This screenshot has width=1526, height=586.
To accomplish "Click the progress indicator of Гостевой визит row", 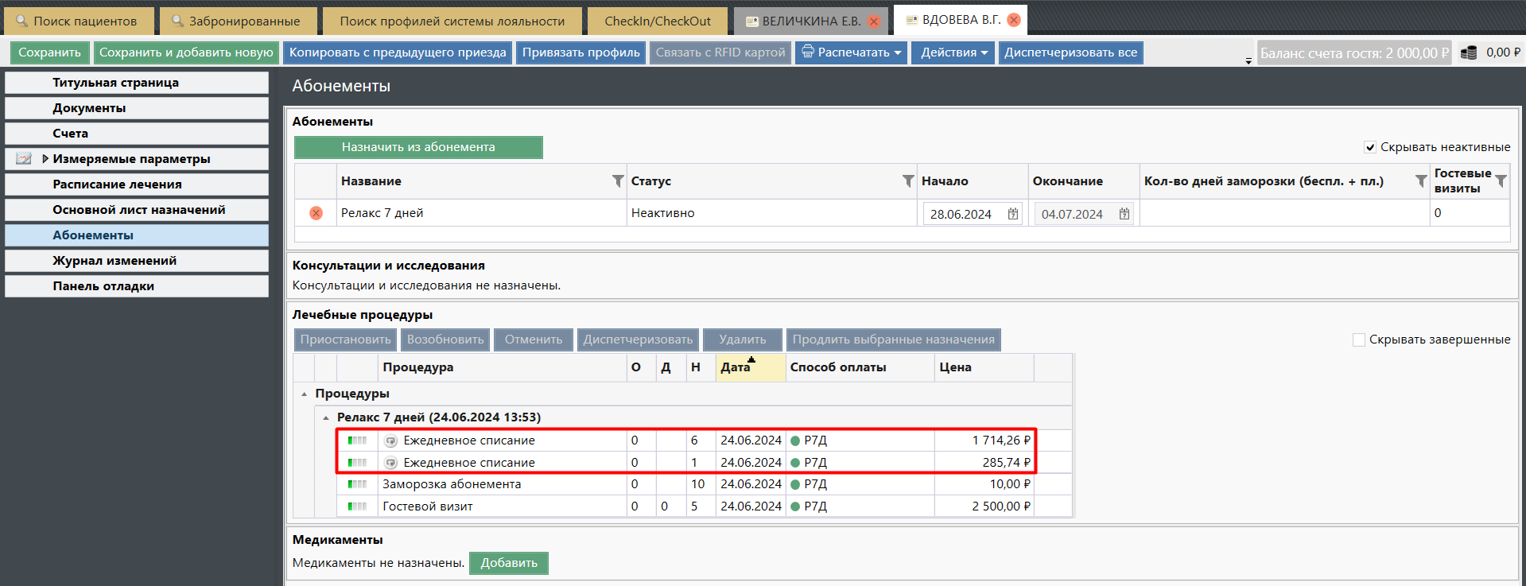I will (x=357, y=506).
